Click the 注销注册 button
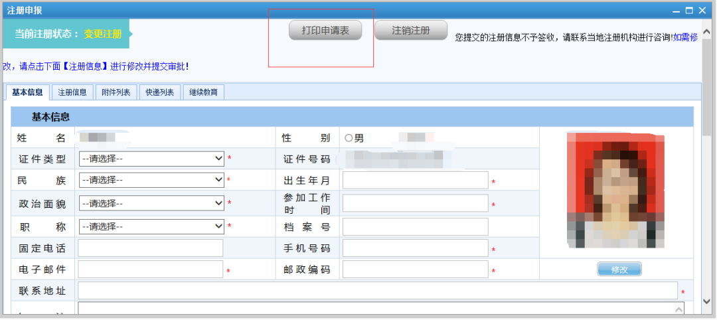 411,31
